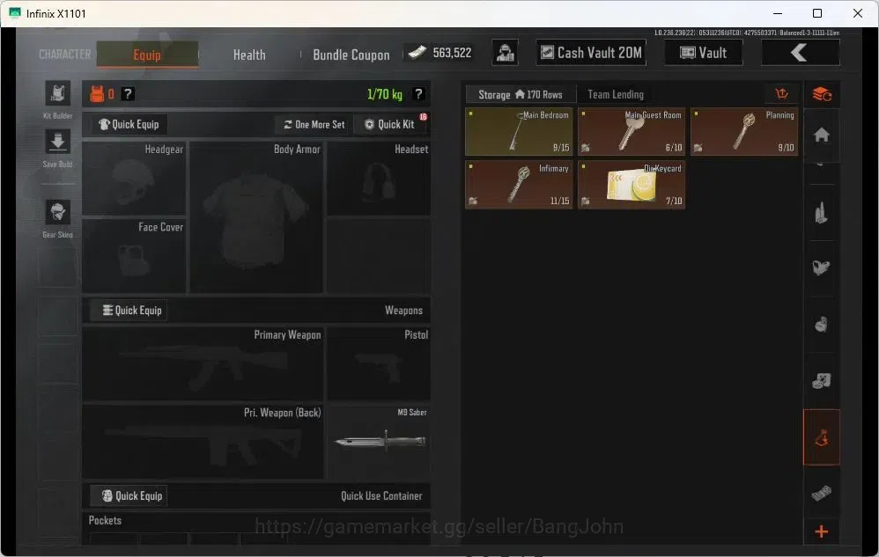
Task: Click the Pri. Weapon (Back) slot
Action: click(203, 442)
